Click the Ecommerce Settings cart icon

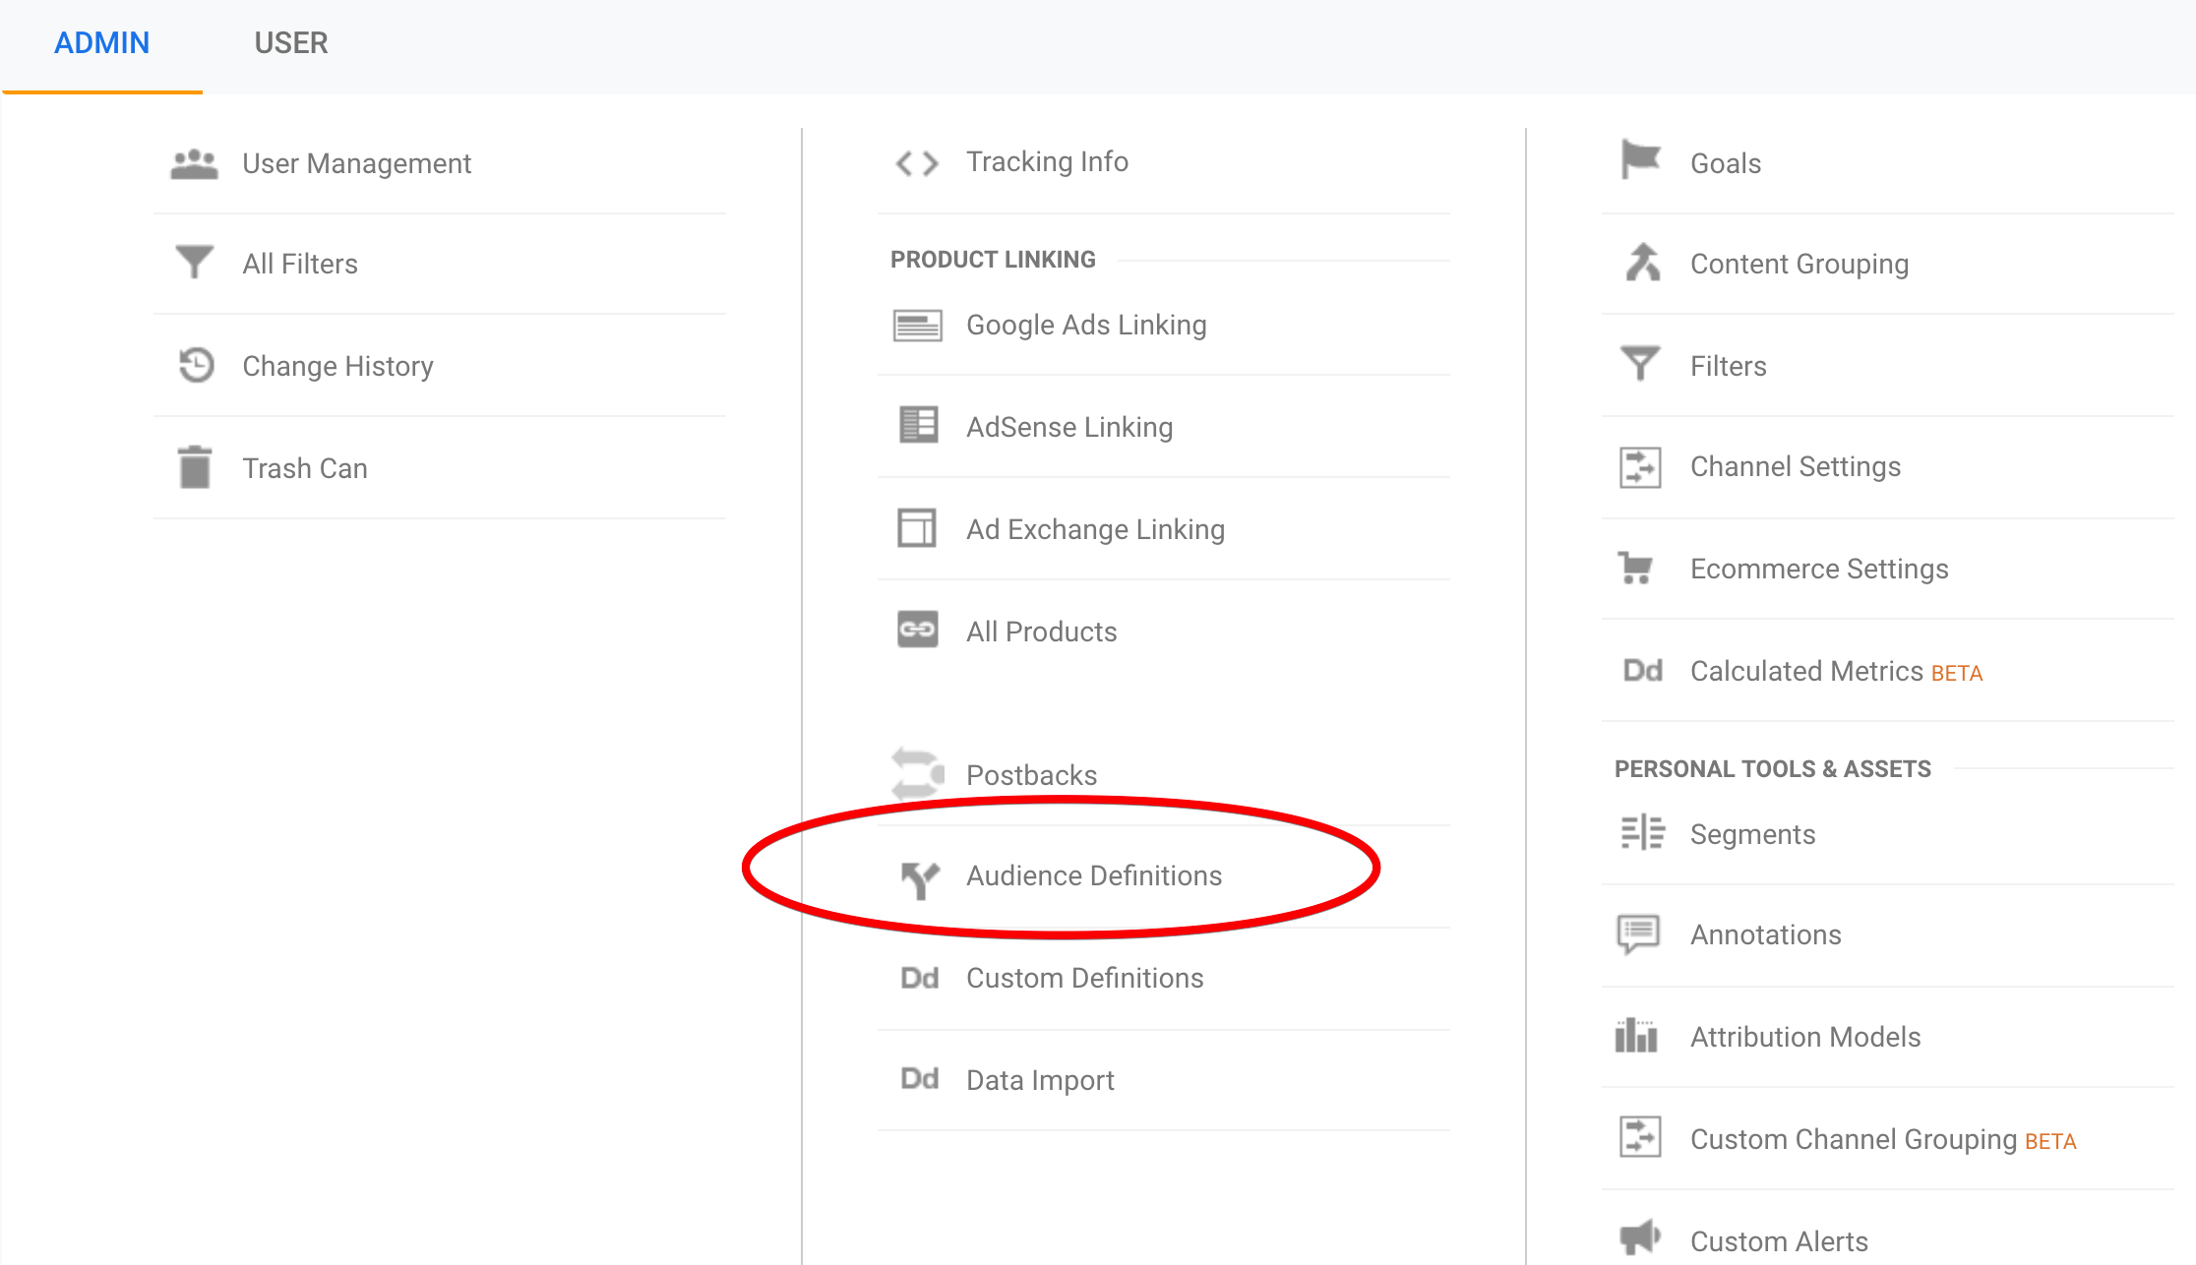point(1636,569)
